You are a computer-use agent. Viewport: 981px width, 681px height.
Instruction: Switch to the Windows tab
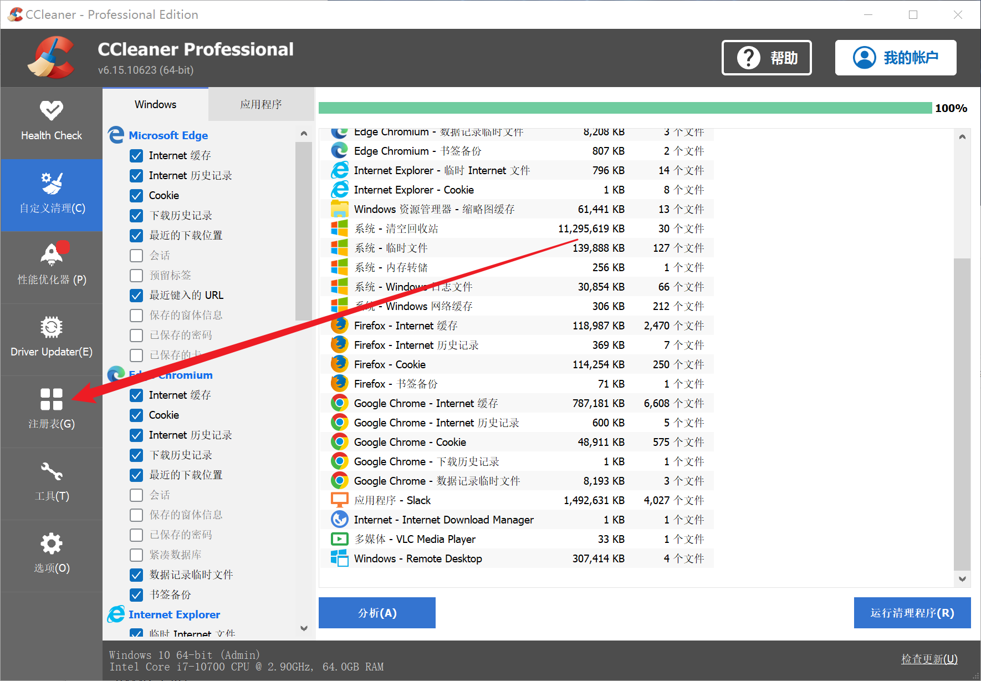click(155, 104)
